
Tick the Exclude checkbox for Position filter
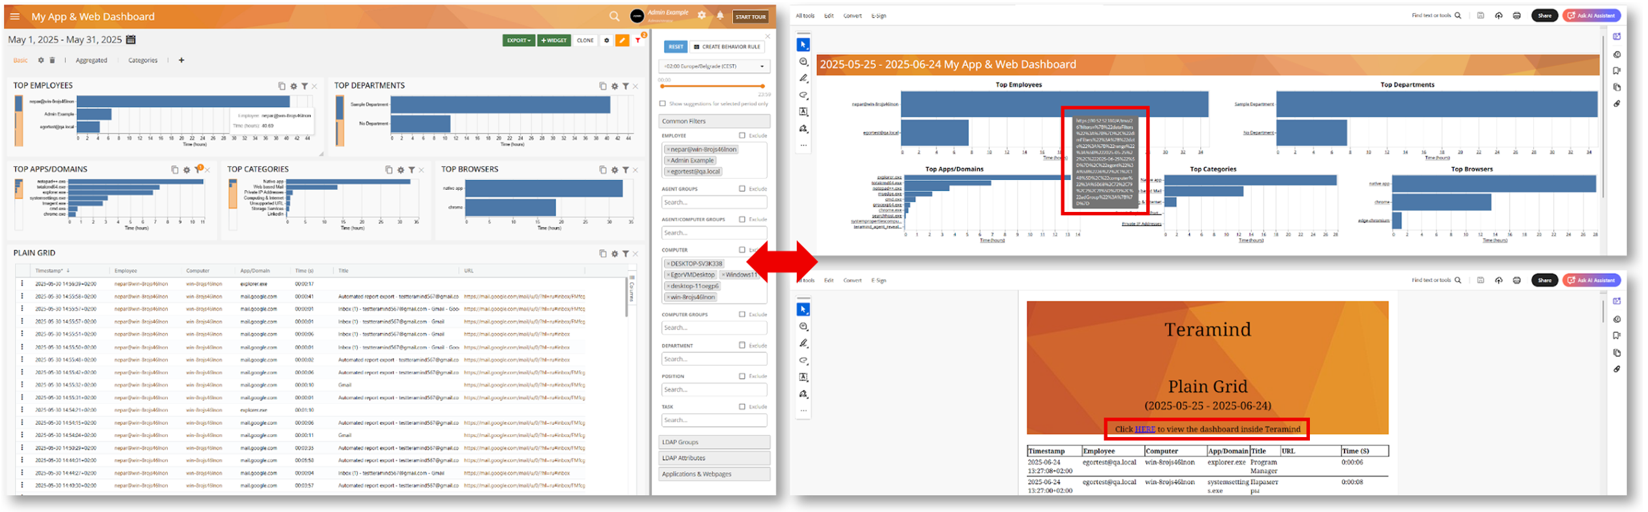click(742, 376)
